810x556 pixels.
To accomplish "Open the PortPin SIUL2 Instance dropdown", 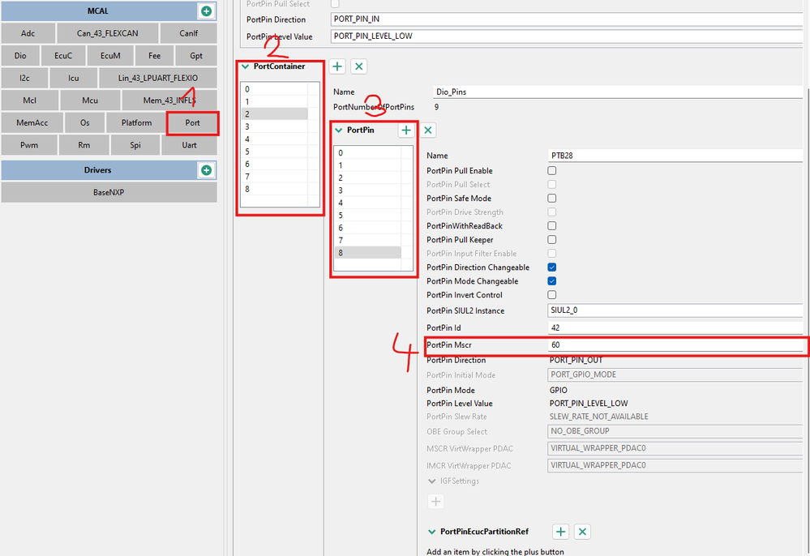I will 675,310.
